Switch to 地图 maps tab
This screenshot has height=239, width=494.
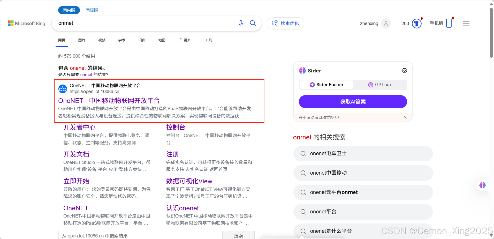pos(162,40)
